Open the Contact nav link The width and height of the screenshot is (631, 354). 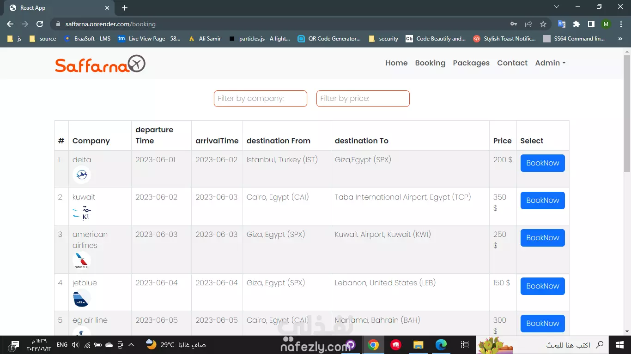(512, 63)
